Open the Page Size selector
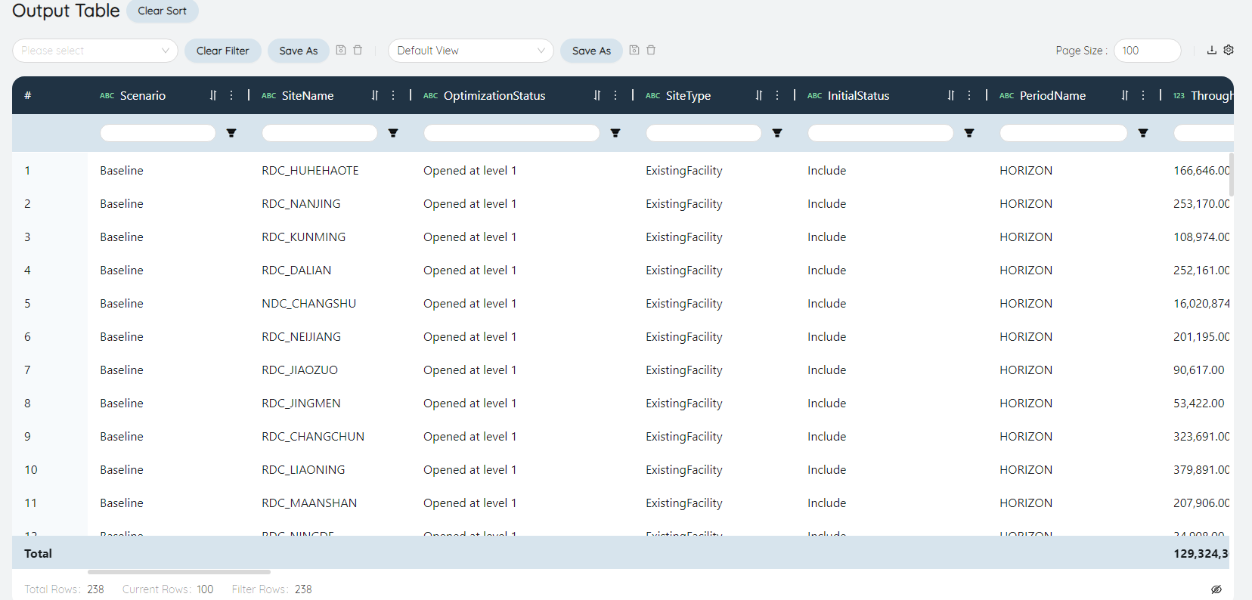This screenshot has width=1252, height=600. pyautogui.click(x=1146, y=51)
